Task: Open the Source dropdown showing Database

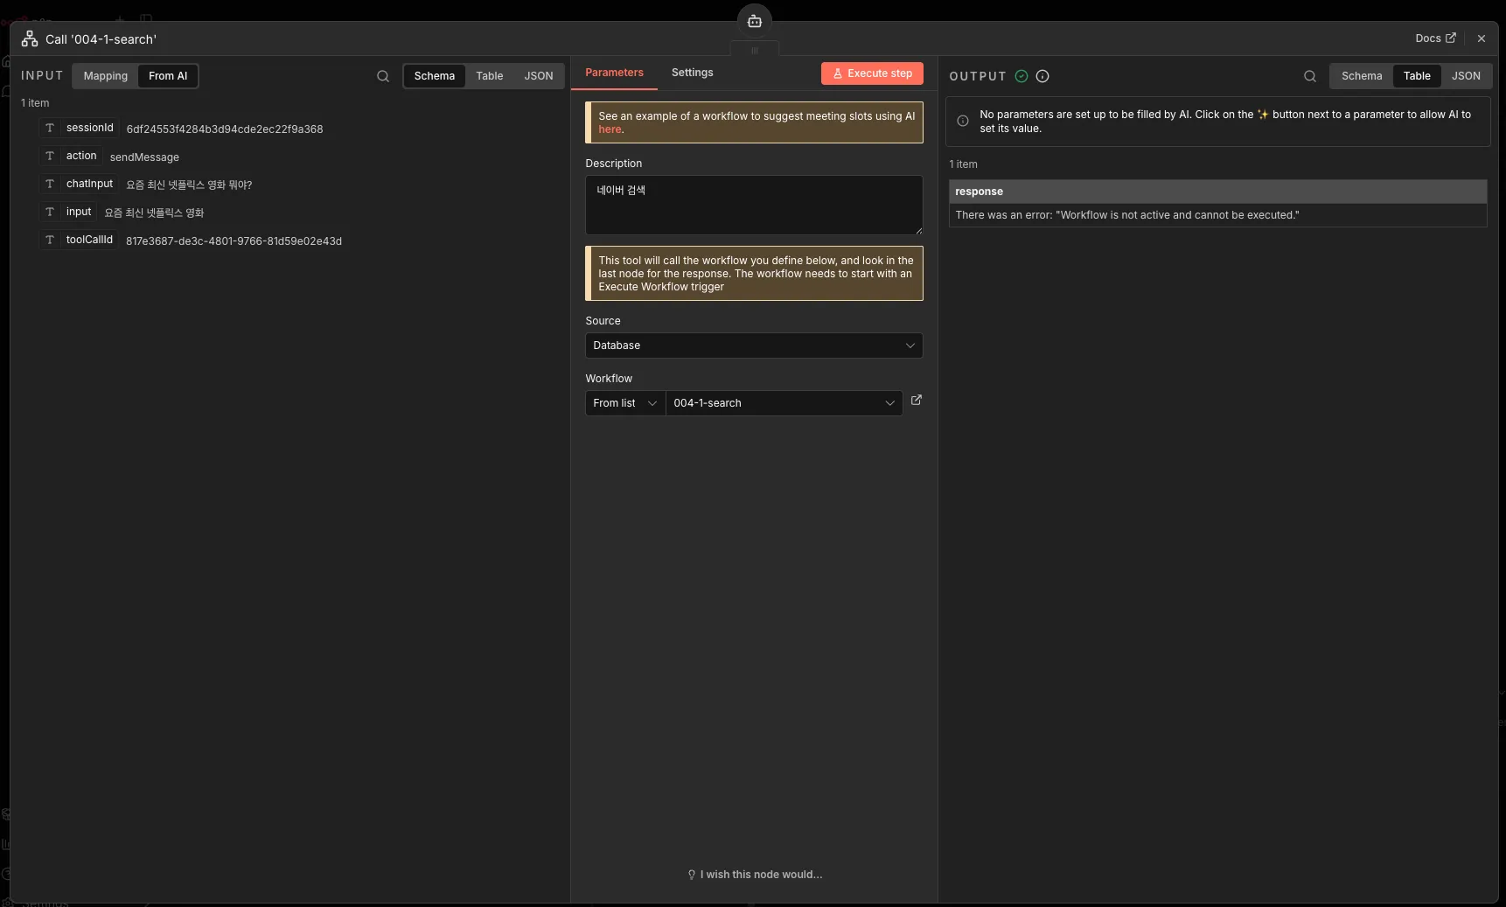Action: pos(754,345)
